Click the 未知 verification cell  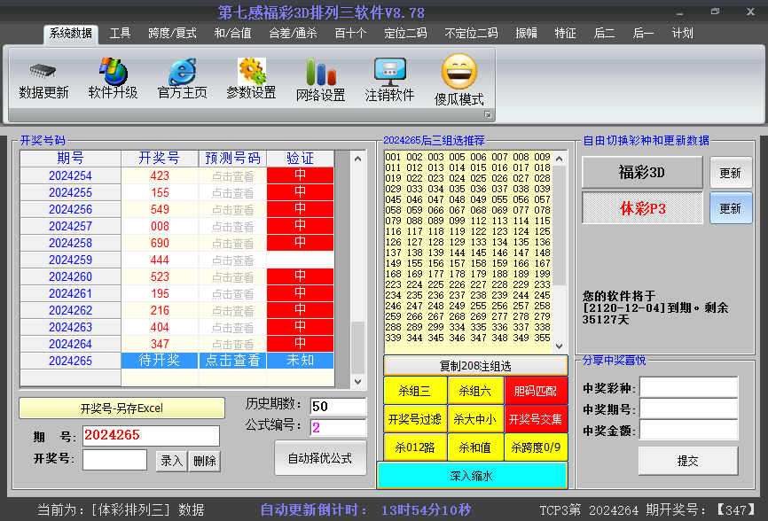pyautogui.click(x=301, y=361)
